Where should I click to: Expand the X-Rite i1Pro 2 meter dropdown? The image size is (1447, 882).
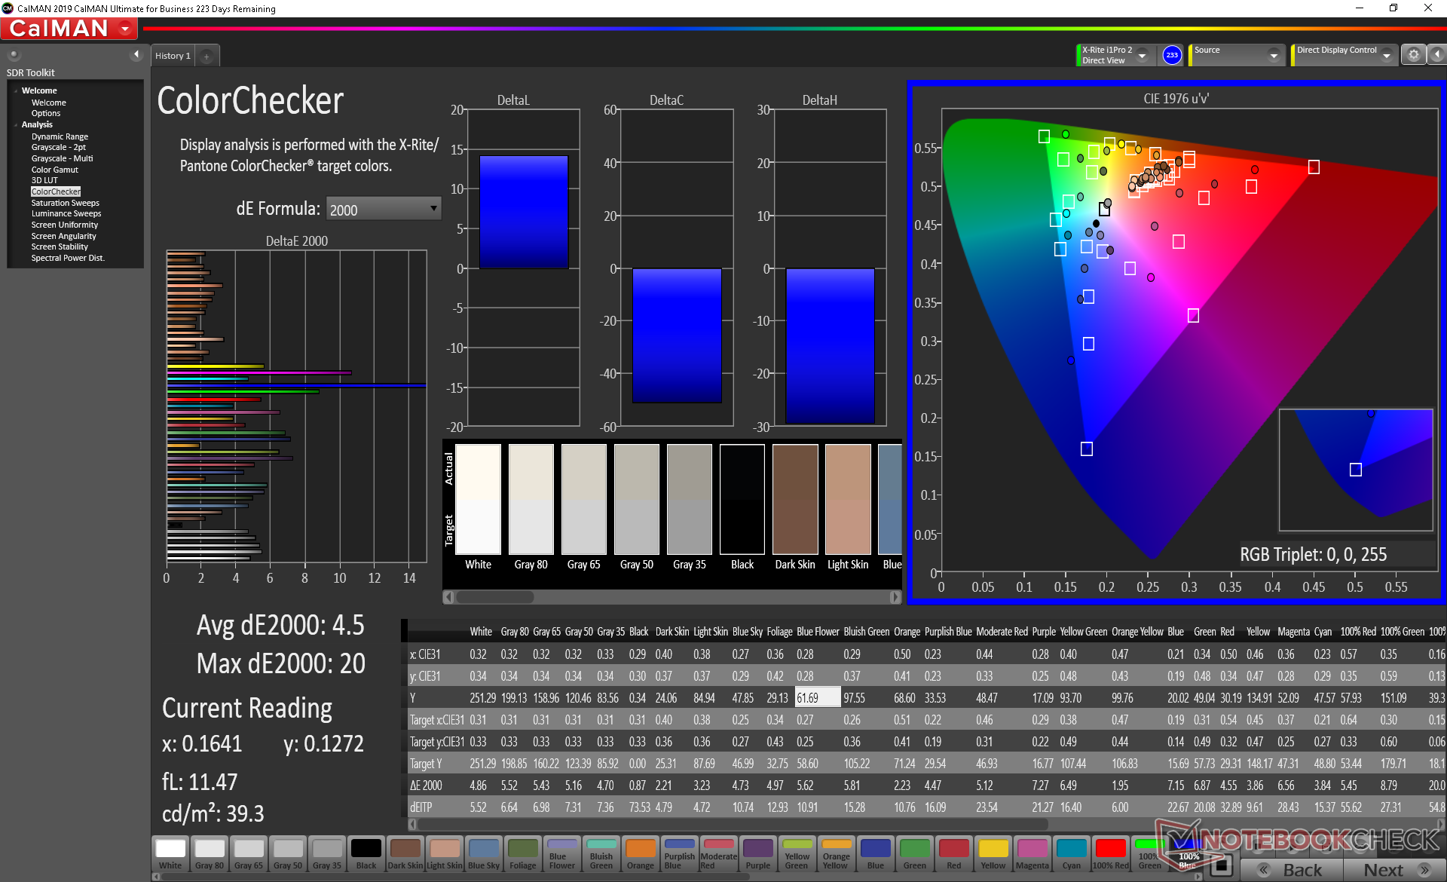coord(1143,56)
